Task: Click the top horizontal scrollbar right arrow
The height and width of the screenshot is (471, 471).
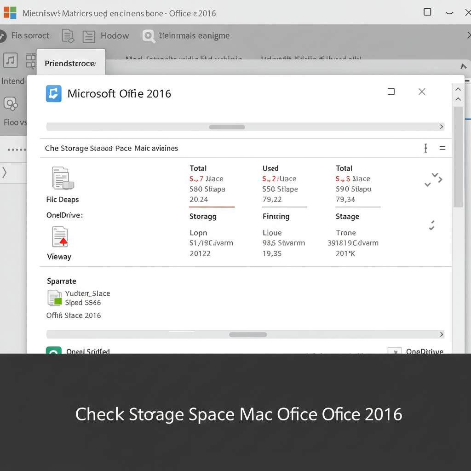Action: click(442, 127)
